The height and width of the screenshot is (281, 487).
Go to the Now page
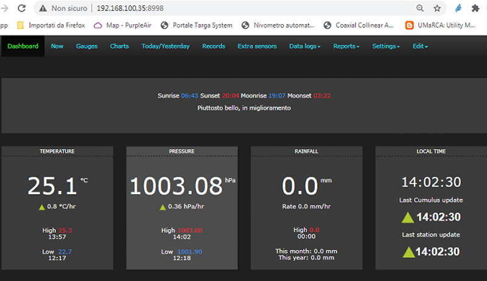tap(57, 46)
